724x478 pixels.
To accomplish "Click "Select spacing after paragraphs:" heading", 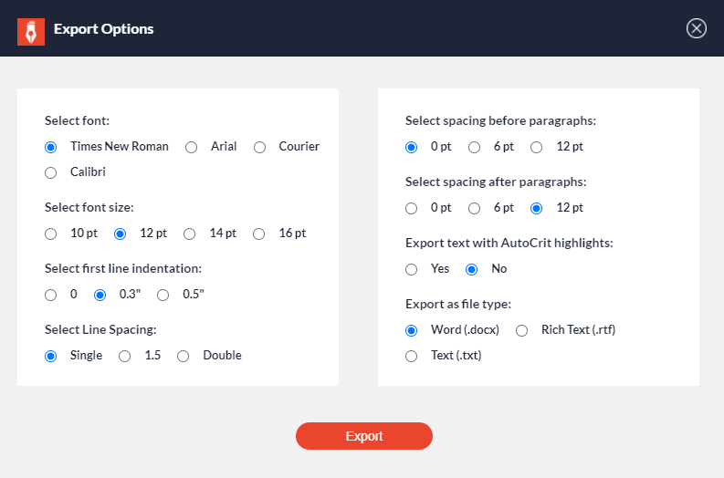I will pyautogui.click(x=496, y=182).
